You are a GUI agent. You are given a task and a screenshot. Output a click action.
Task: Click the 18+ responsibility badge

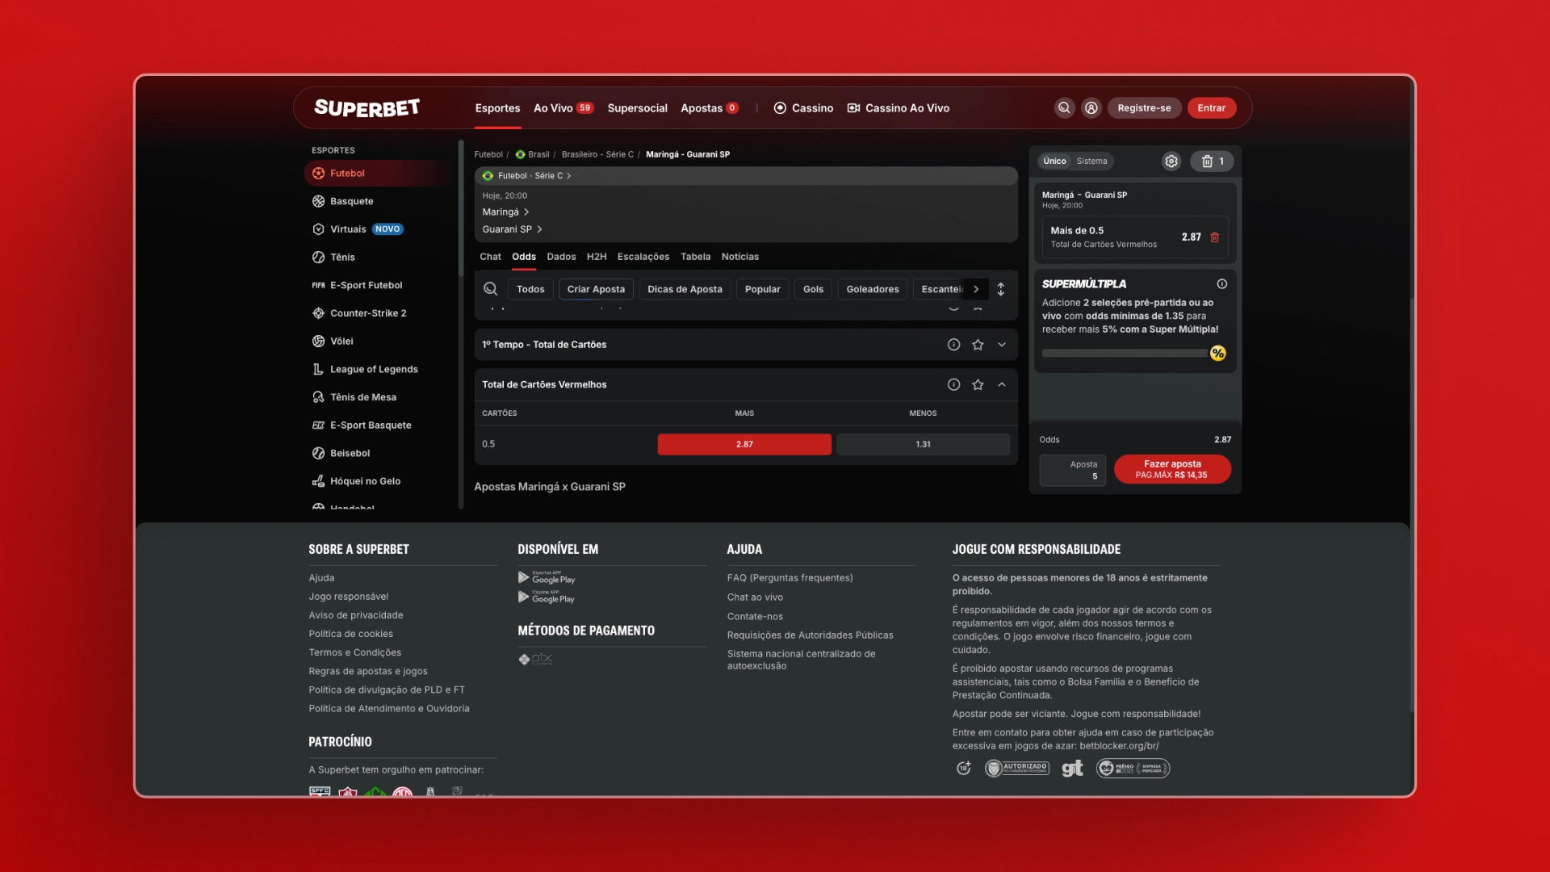pyautogui.click(x=963, y=768)
